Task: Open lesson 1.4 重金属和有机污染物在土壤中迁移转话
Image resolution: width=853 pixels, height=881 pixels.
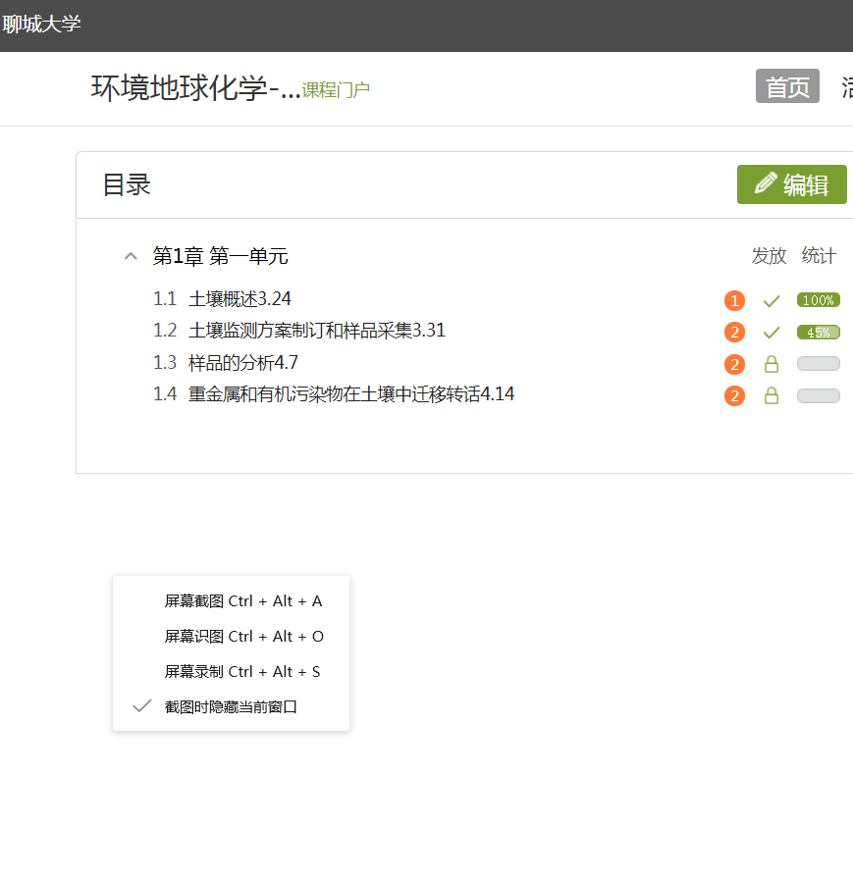Action: point(350,394)
